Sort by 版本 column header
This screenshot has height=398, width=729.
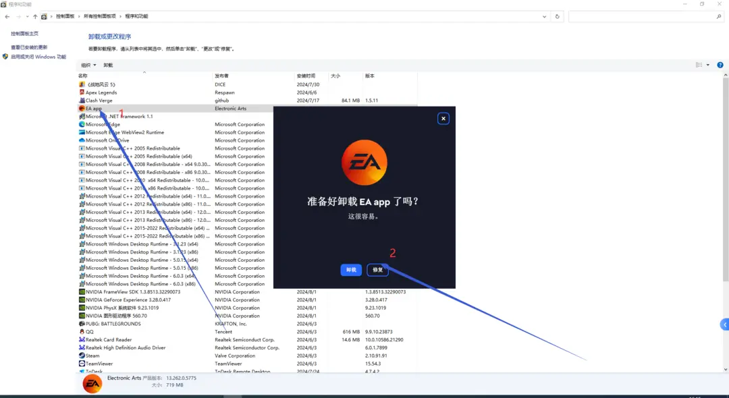click(370, 76)
